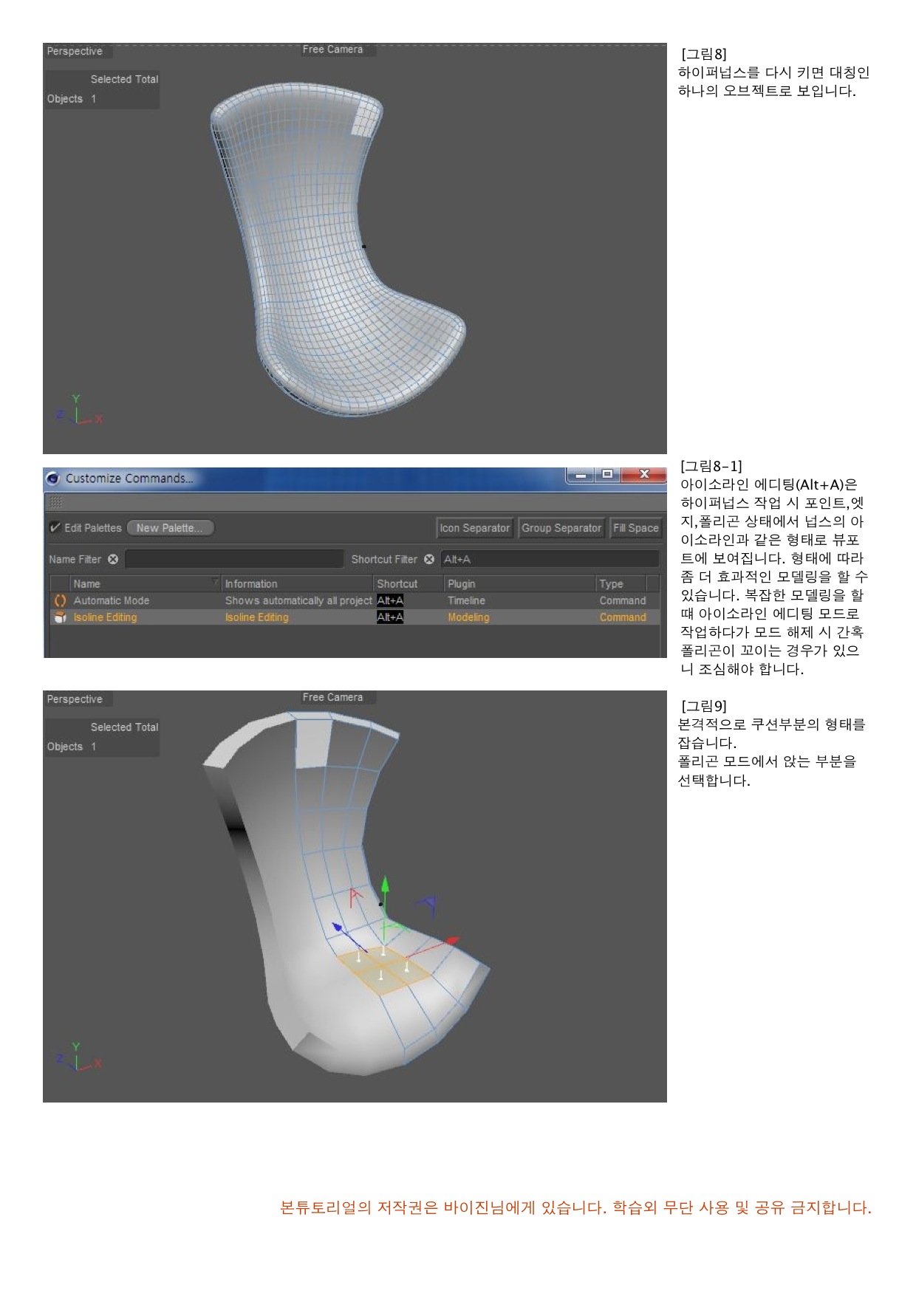Click the Automatic Mode command icon
Screen dimensions: 916x1296
click(61, 601)
